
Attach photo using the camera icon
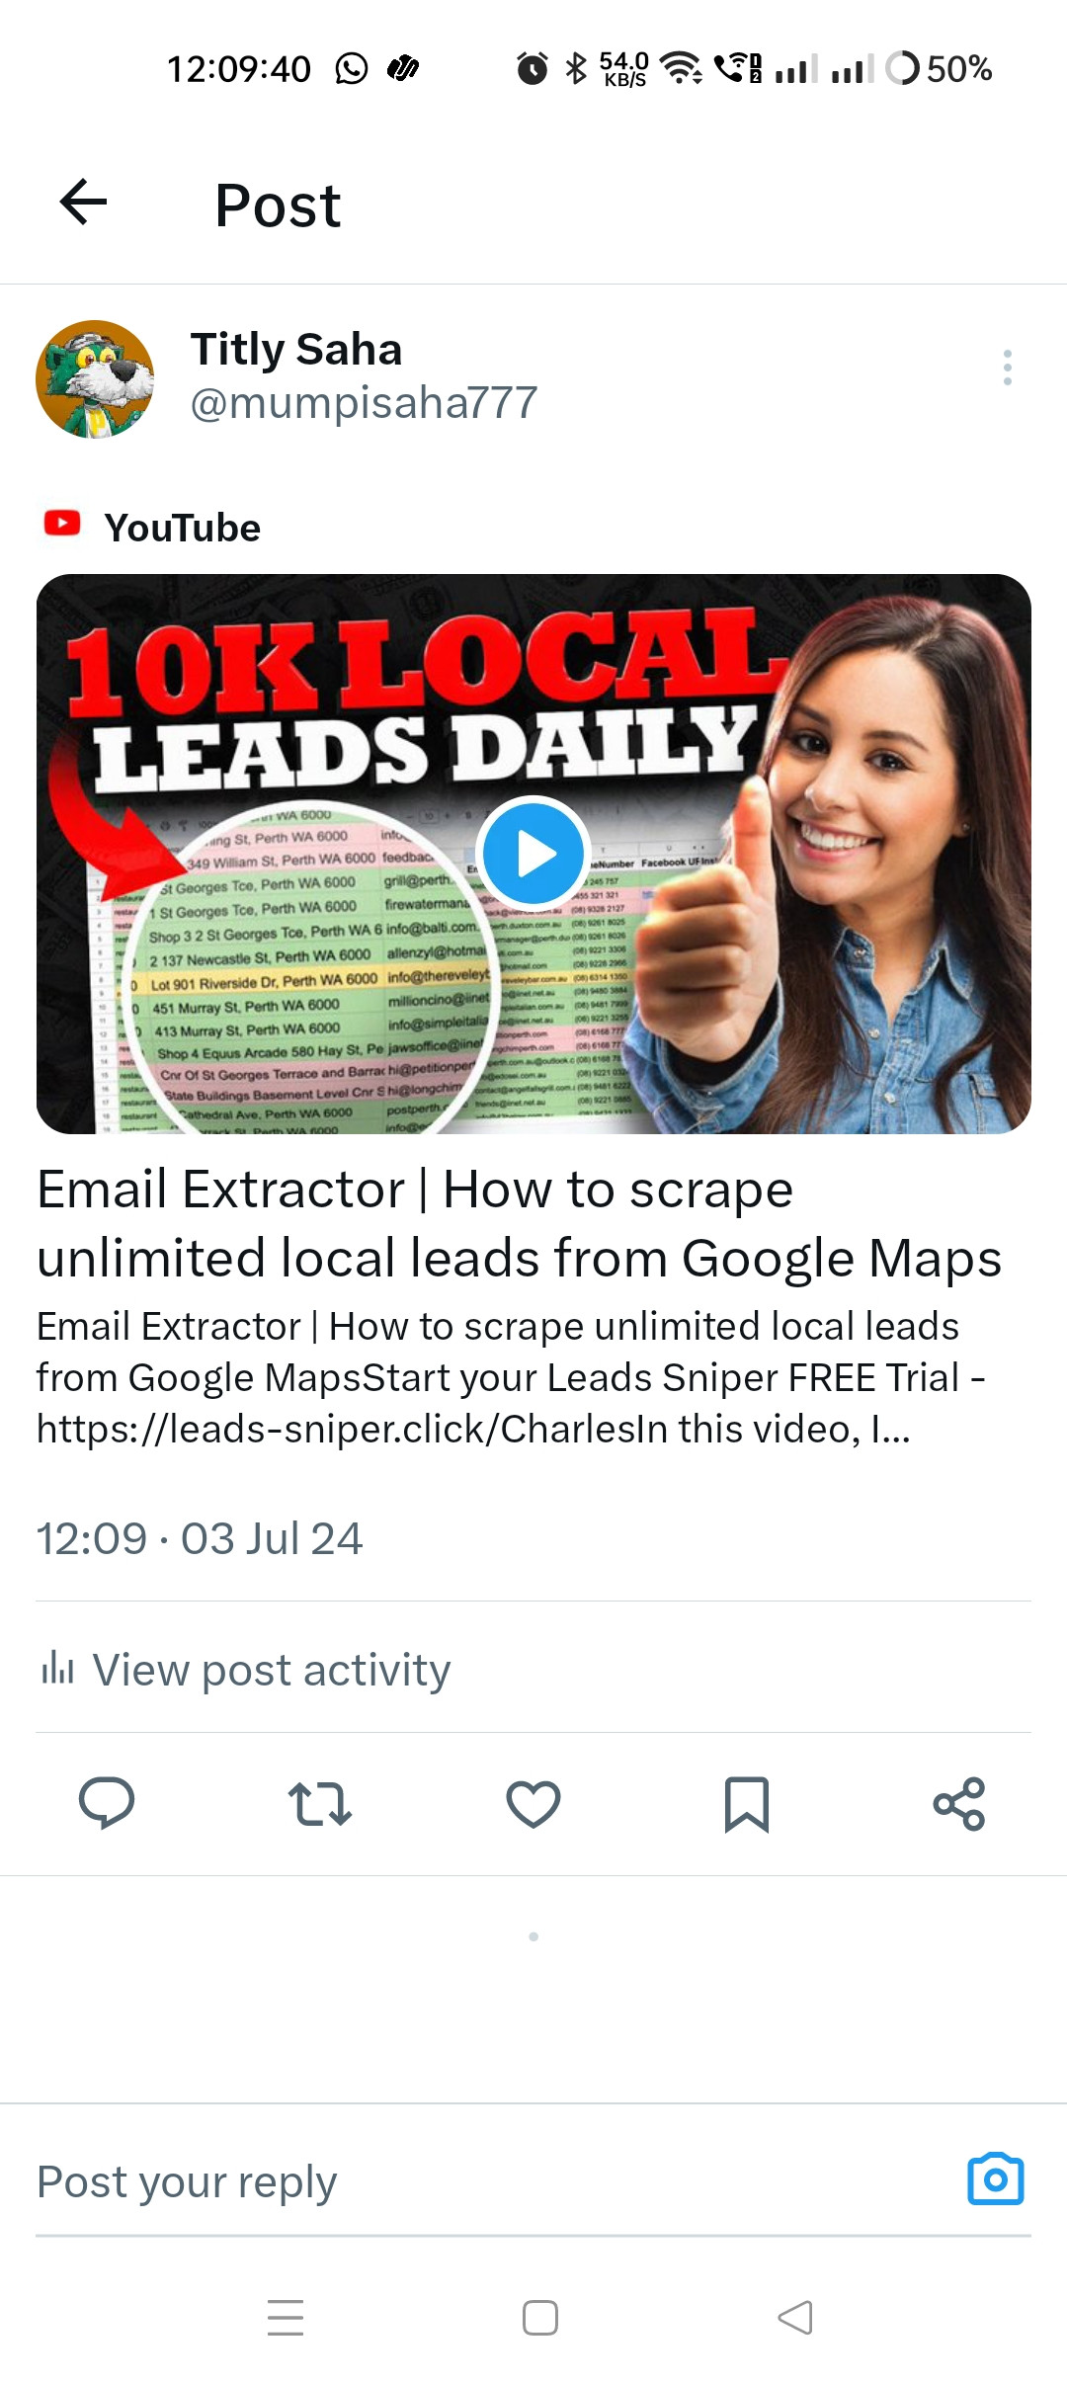[996, 2178]
